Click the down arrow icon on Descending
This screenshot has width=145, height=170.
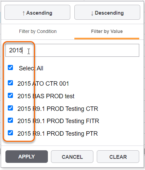pyautogui.click(x=92, y=13)
